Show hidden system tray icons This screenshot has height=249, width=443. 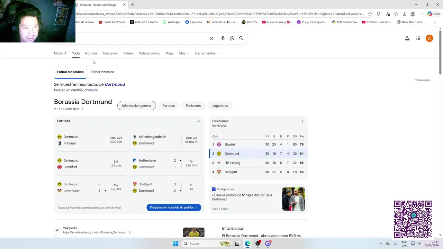[381, 243]
